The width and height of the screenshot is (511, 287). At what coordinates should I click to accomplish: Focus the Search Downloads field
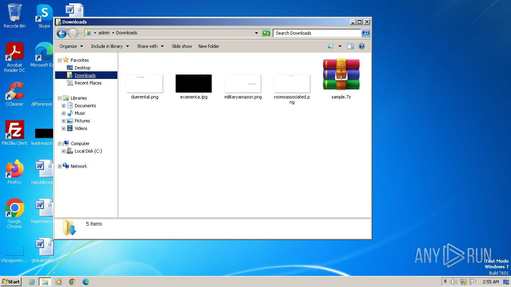click(317, 33)
